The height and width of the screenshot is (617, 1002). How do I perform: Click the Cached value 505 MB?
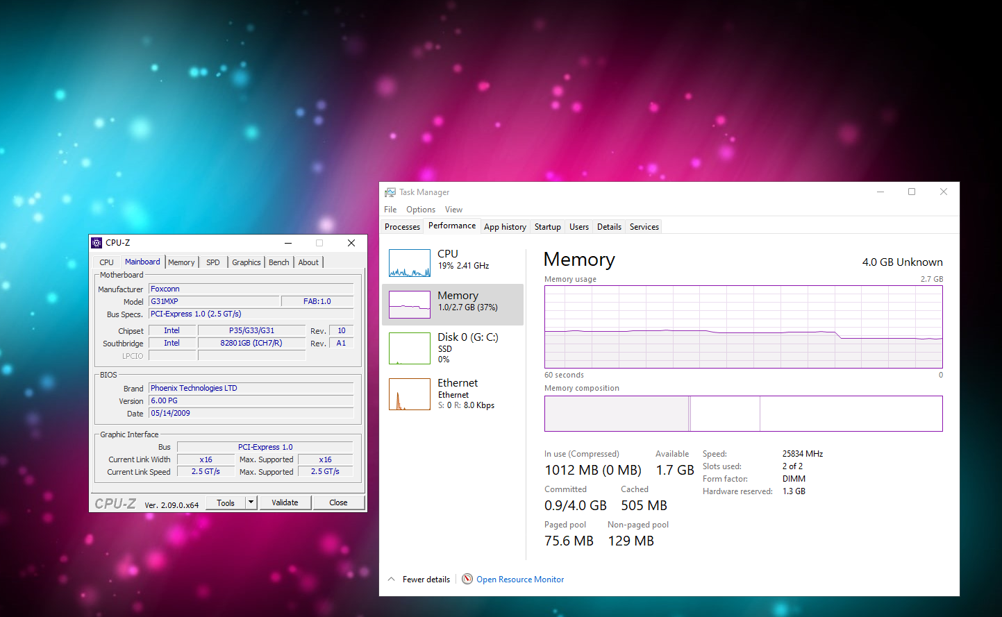[644, 505]
